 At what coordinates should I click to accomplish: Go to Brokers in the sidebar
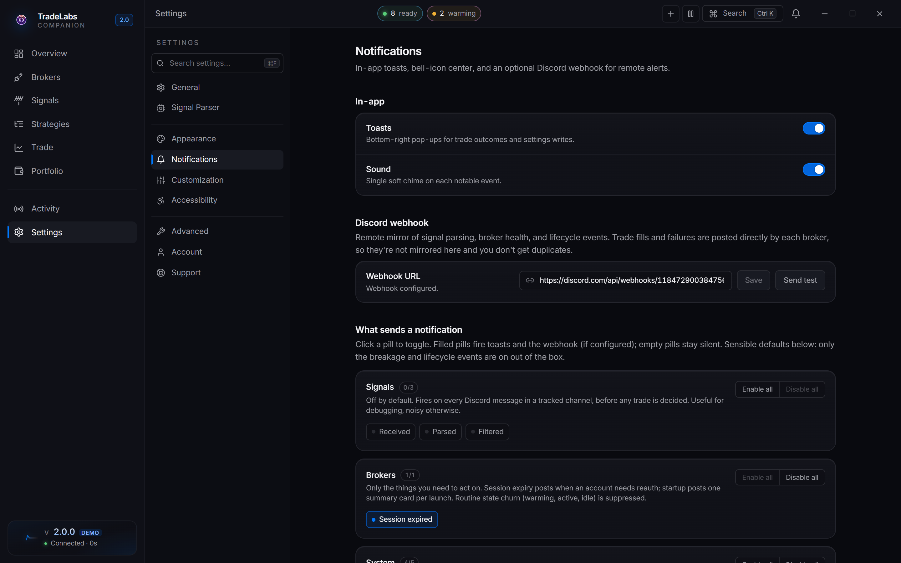pos(72,77)
